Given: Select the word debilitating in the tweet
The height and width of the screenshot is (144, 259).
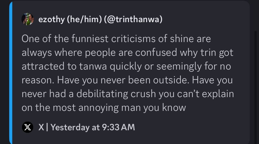Looking at the screenshot, I should click(102, 94).
